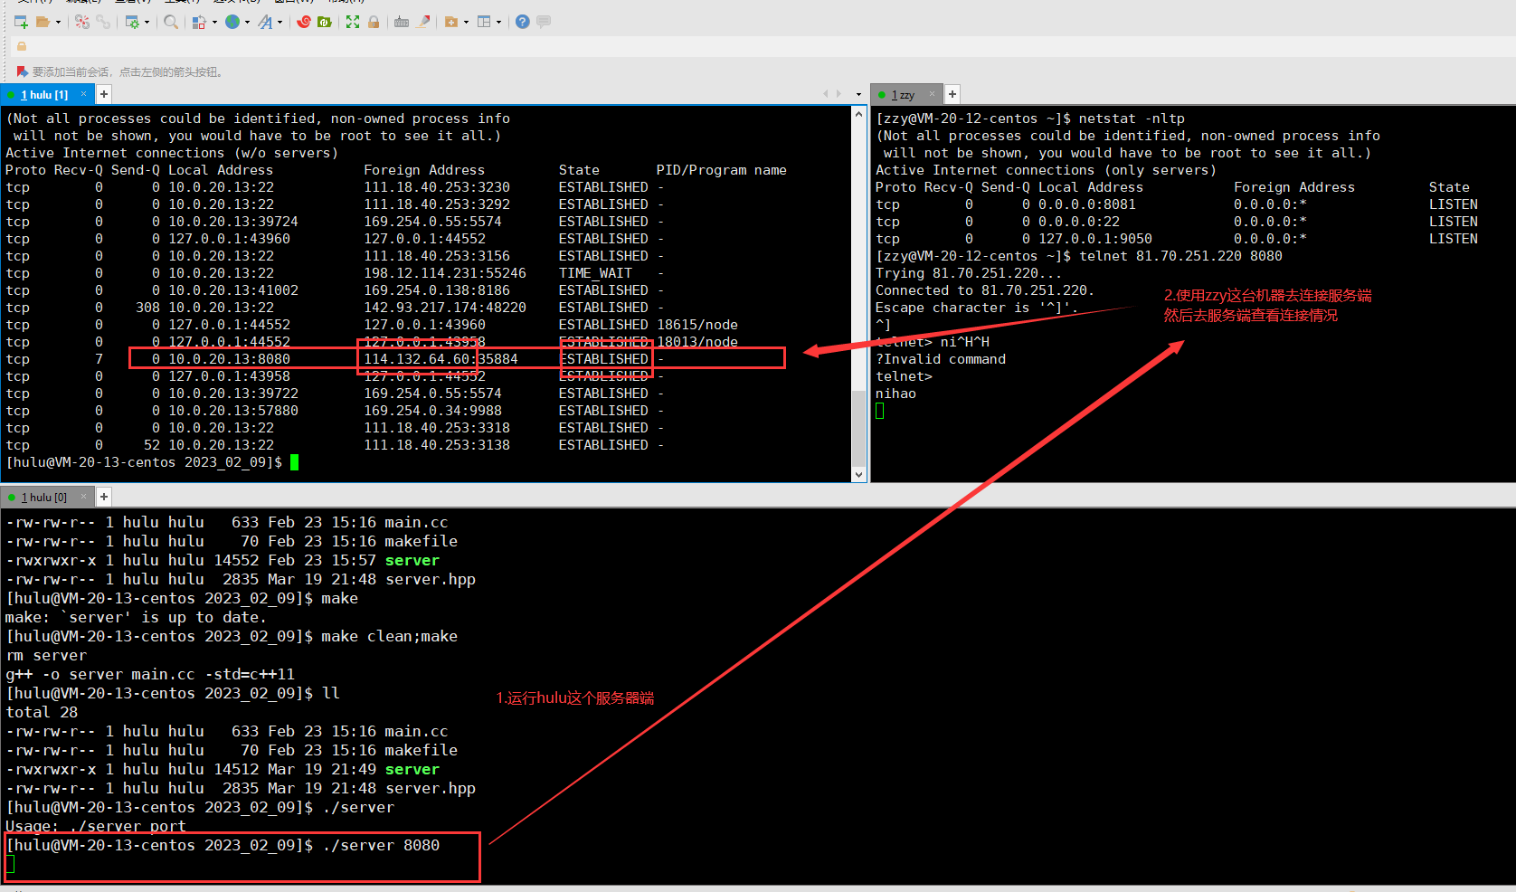Screen dimensions: 1516x892
Task: Expand the color scheme dropdown arrow
Action: pyautogui.click(x=214, y=22)
